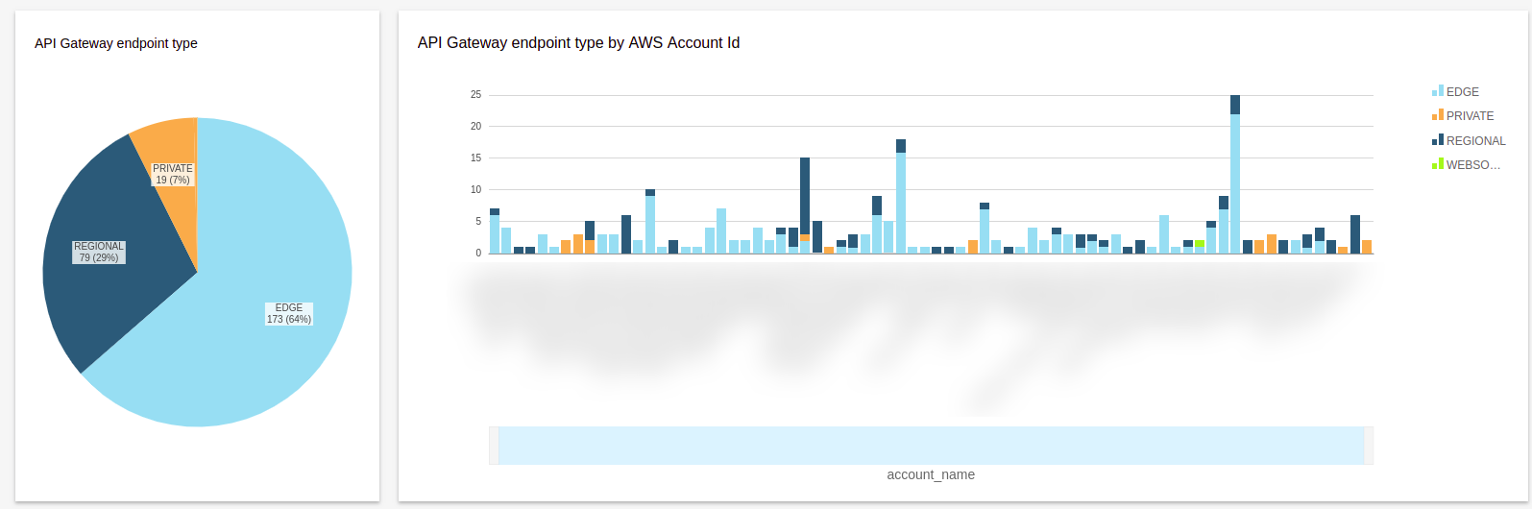Click the y-axis label 10
Viewport: 1532px width, 509px height.
coord(475,189)
